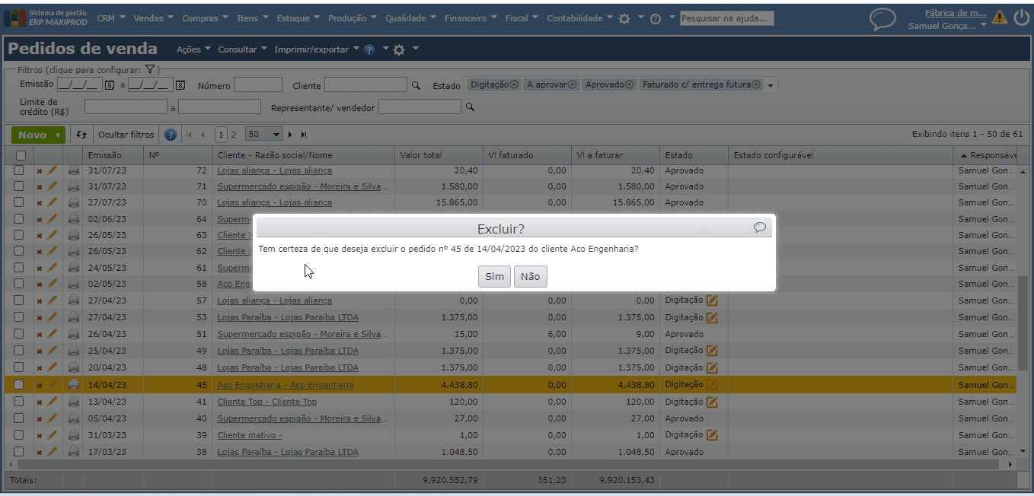Open the warning alert triangle icon
Viewport: 1034px width, 496px height.
pos(999,17)
